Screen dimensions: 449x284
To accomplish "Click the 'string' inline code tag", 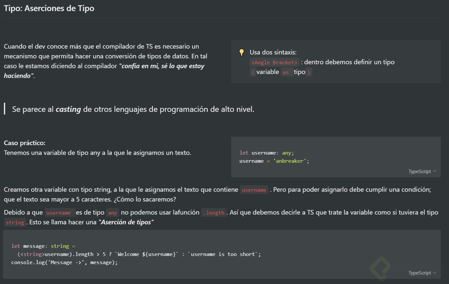I will [15, 222].
